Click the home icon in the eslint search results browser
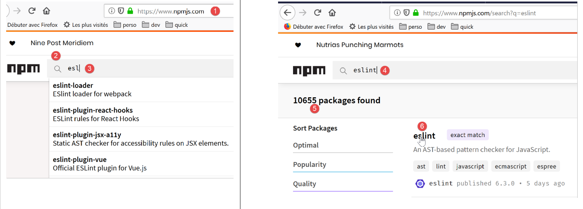The width and height of the screenshot is (583, 209). [332, 13]
